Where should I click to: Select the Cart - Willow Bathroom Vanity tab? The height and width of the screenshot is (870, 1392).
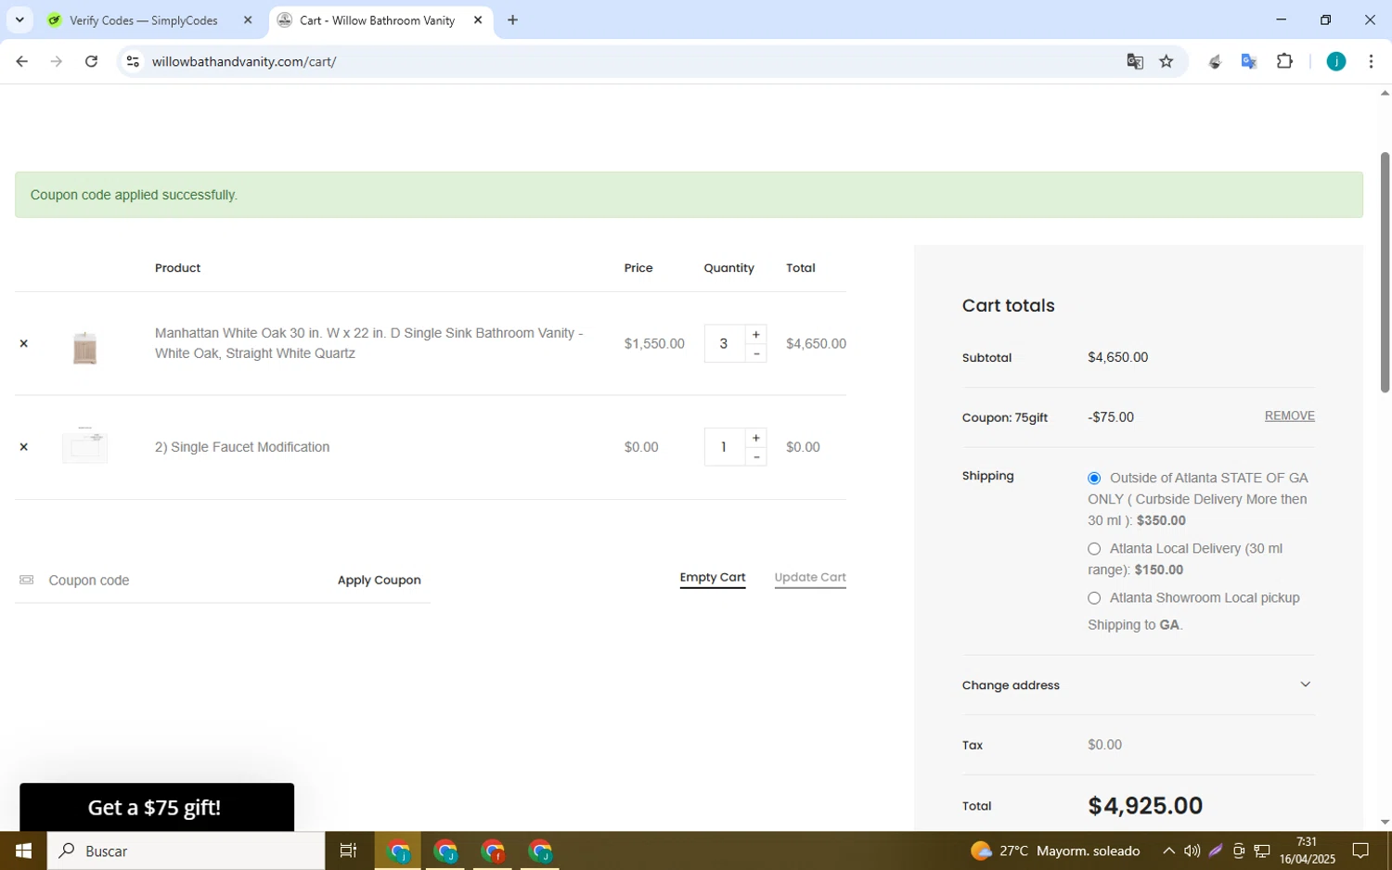377,20
